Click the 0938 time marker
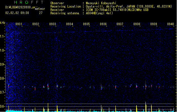This screenshot has width=177, height=112. pos(137,24)
